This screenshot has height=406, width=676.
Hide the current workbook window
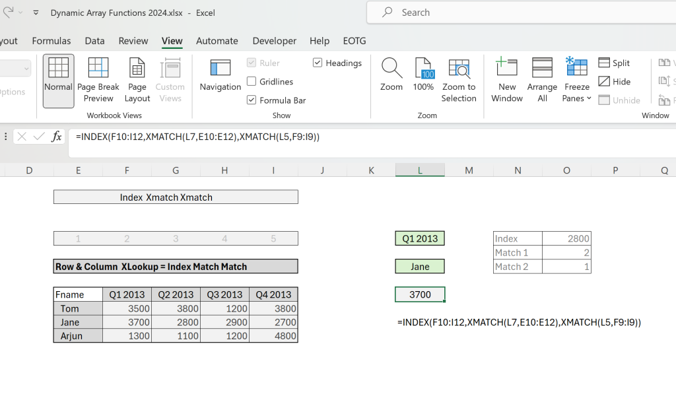point(615,81)
